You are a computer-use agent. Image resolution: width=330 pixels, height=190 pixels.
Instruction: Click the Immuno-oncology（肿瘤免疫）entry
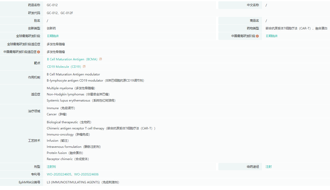(68, 135)
